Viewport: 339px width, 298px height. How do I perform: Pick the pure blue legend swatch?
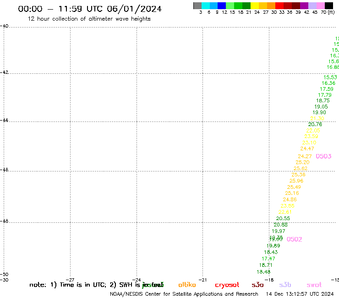coord(222,6)
